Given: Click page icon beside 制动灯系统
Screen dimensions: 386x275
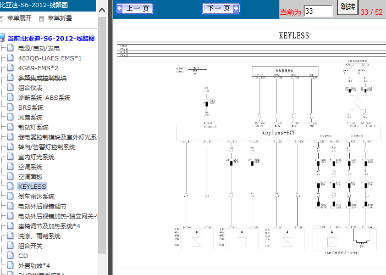Looking at the screenshot, I should coord(10,127).
